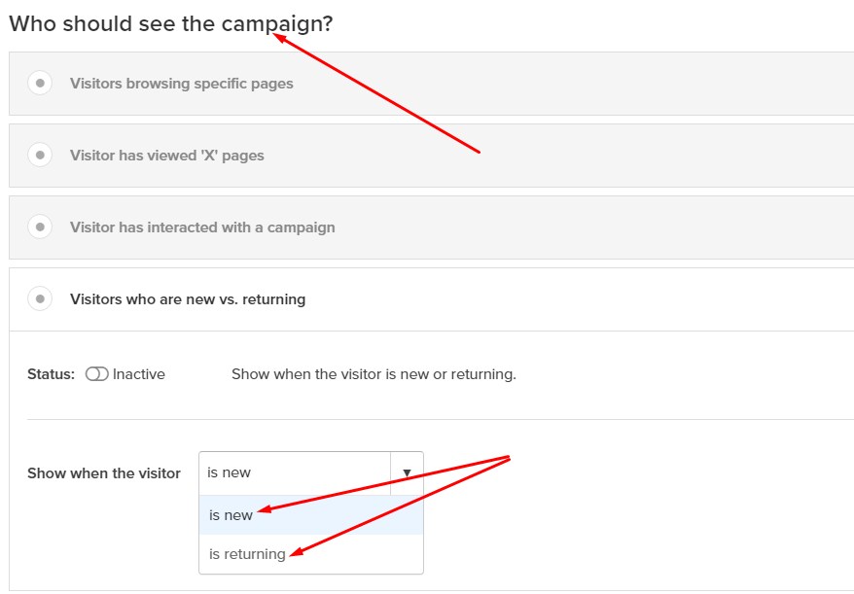Screen dimensions: 854x594
Task: Open the 'Show when the visitor' combo box
Action: click(x=311, y=473)
